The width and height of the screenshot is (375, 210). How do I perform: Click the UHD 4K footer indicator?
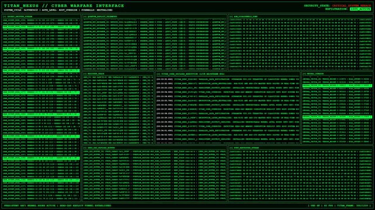(315, 205)
